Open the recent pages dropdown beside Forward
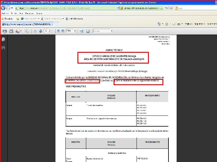Viewport: 217px width, 162px height. tap(12, 8)
